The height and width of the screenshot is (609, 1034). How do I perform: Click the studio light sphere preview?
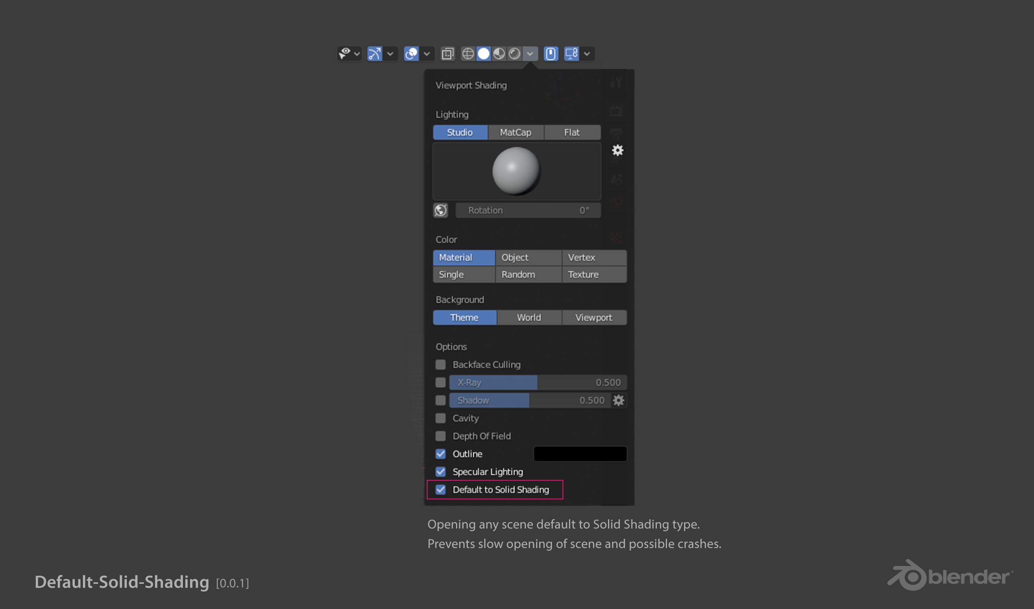516,171
